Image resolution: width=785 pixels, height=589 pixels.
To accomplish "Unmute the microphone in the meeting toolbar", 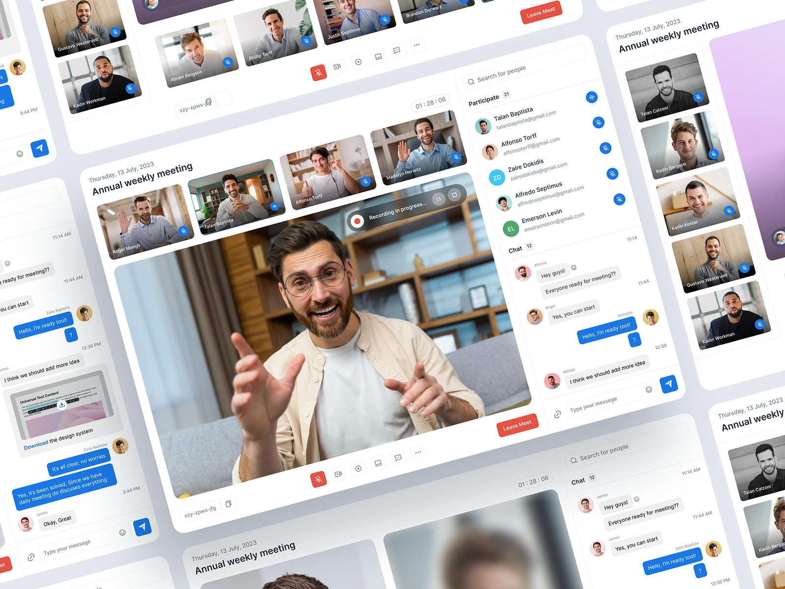I will click(x=318, y=479).
